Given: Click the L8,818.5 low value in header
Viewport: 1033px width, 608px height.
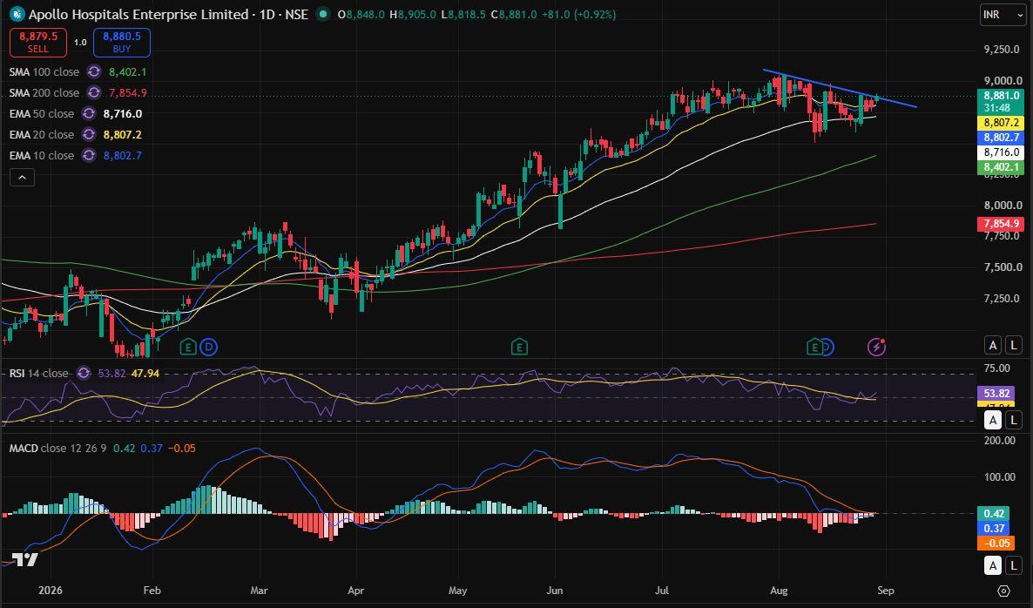Looking at the screenshot, I should (x=463, y=14).
